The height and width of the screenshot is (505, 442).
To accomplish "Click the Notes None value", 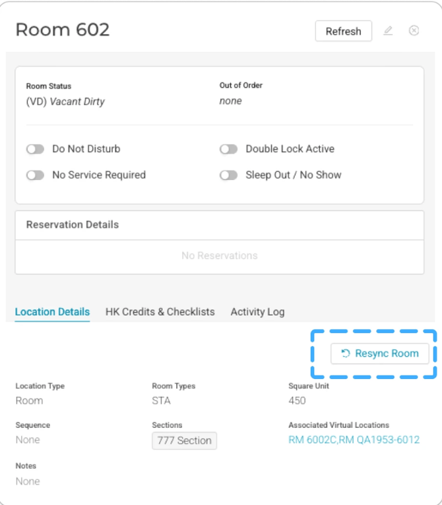I will pos(28,481).
